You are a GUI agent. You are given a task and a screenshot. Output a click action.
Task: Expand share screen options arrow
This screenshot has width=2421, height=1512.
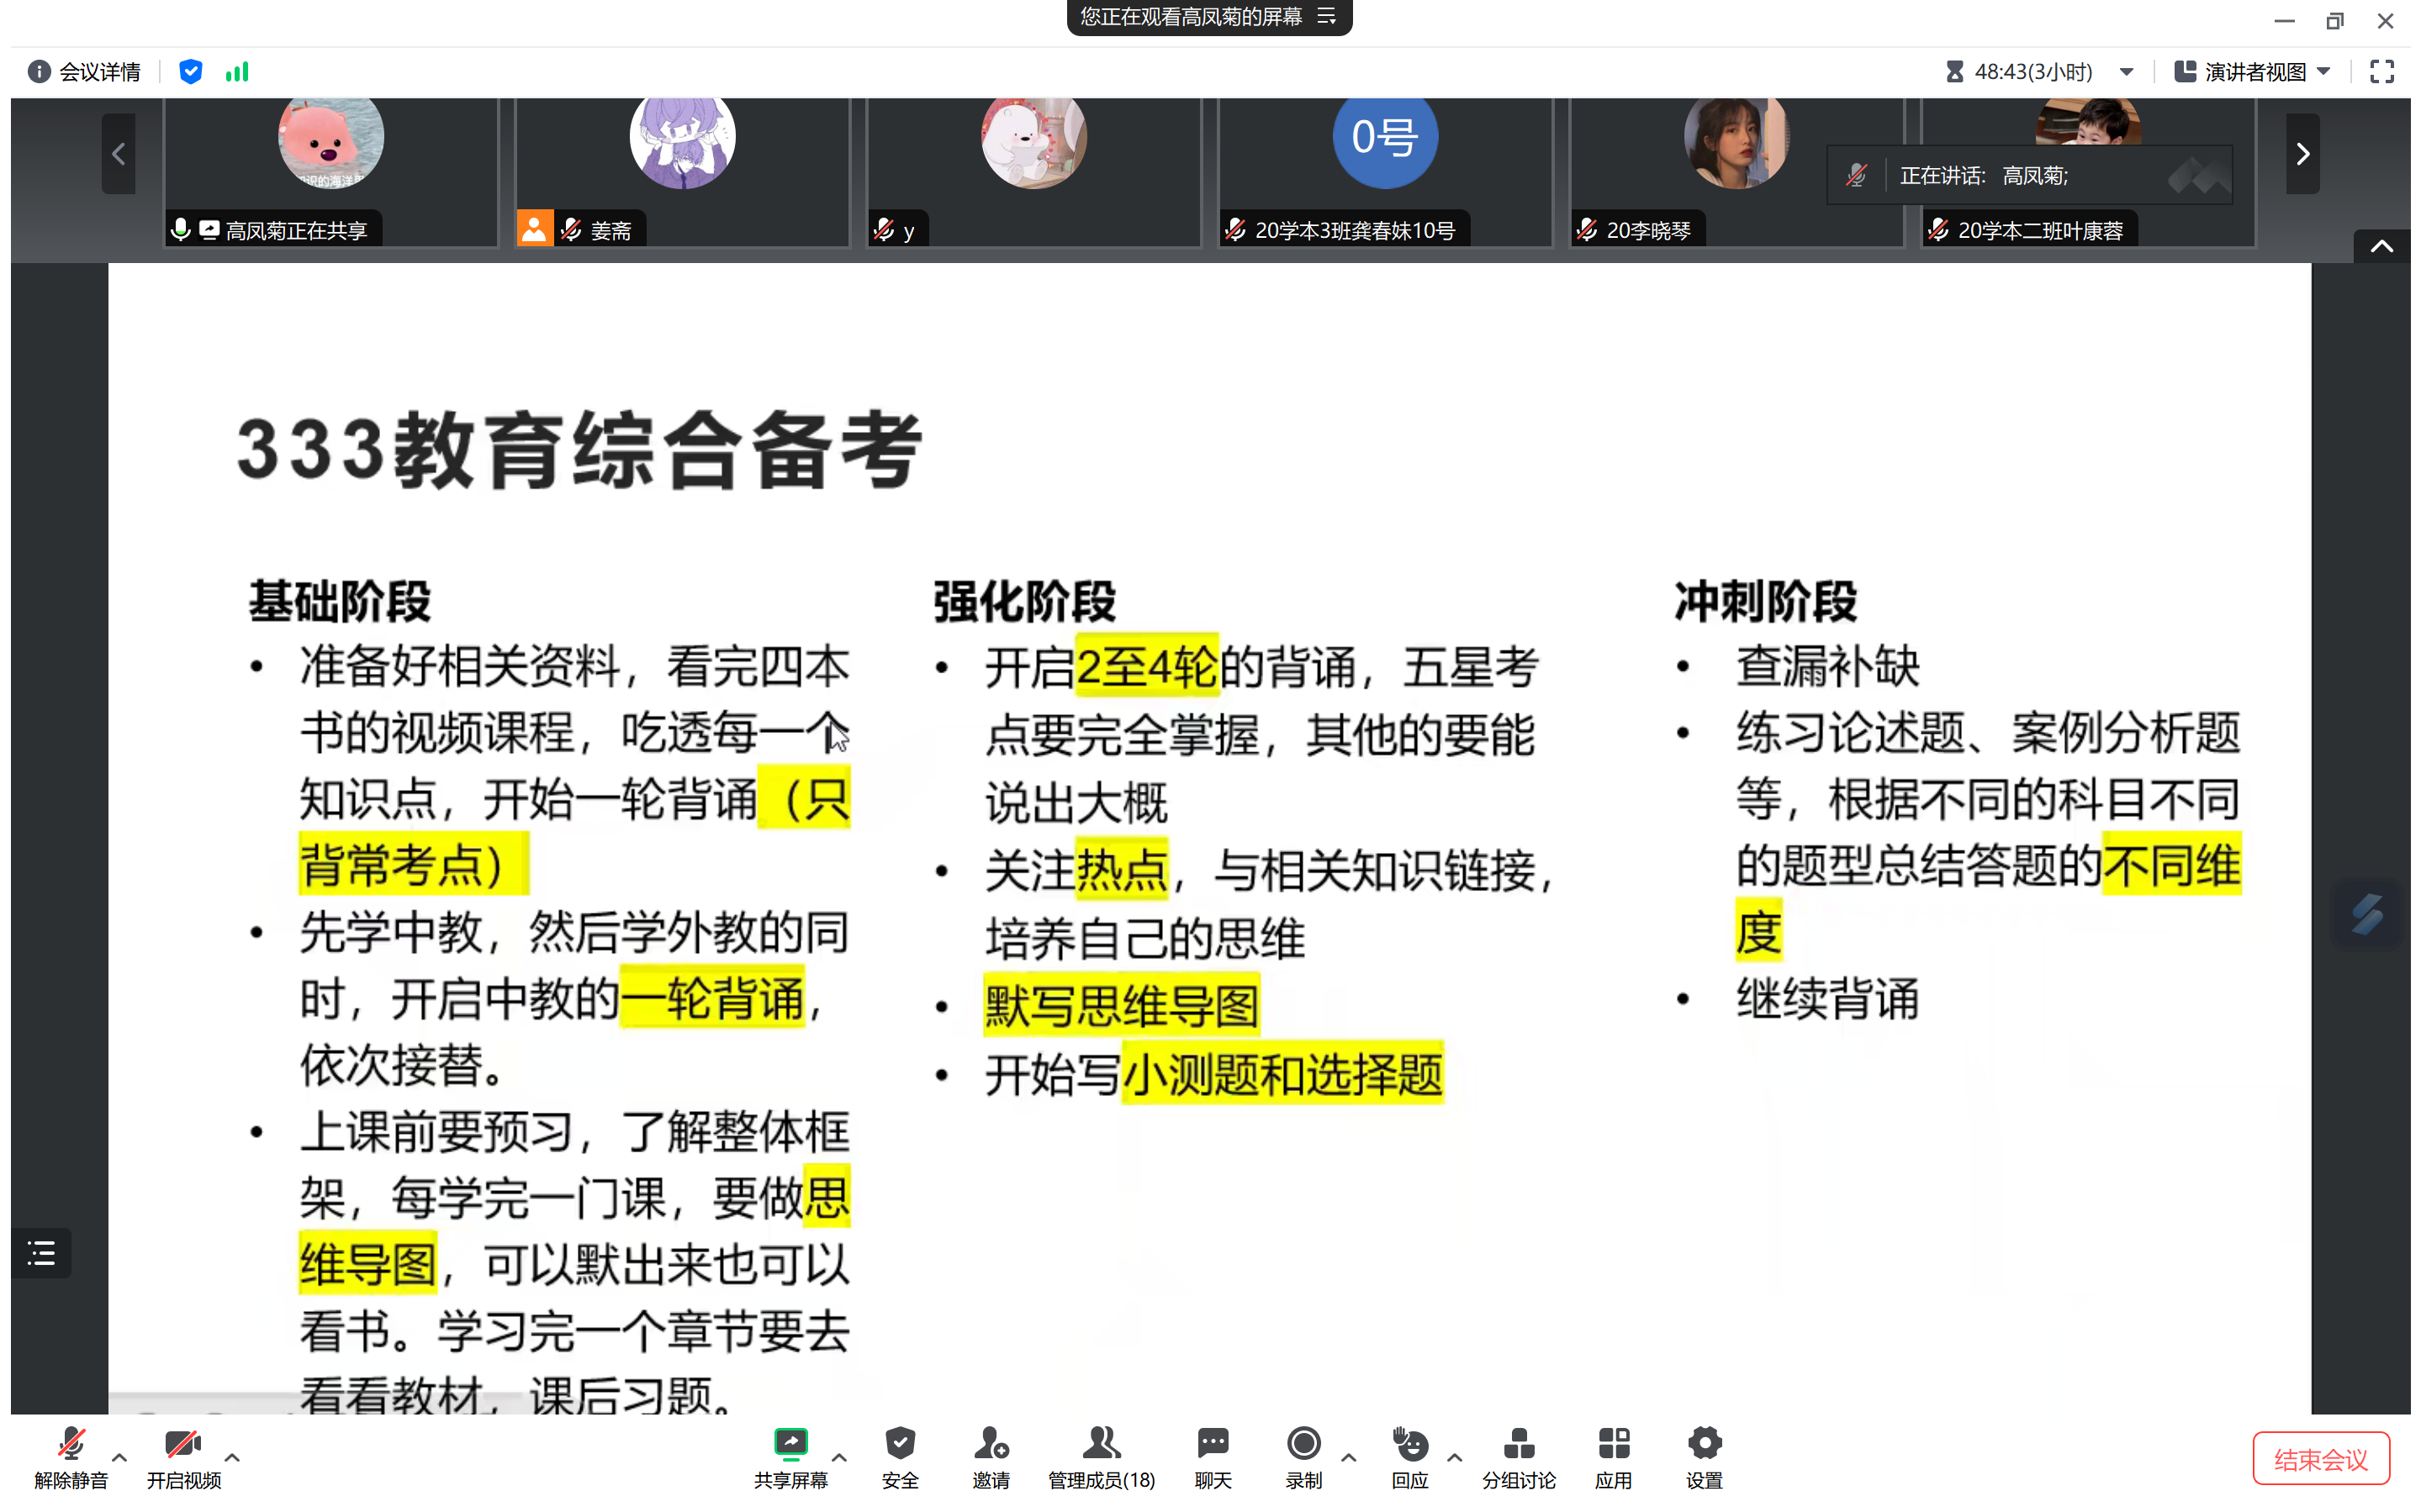coord(839,1457)
